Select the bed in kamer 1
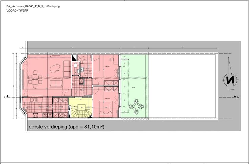This screenshot has width=249, height=164. 96,63
